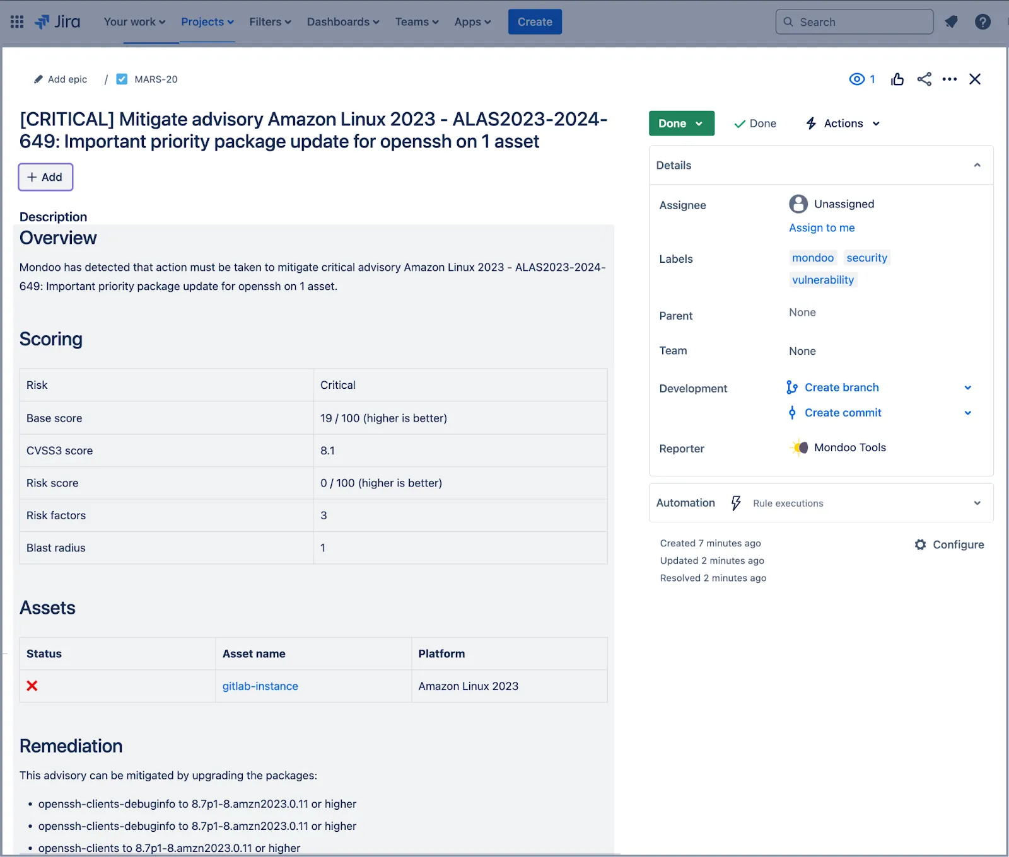The image size is (1009, 857).
Task: Open the Your work menu
Action: point(134,22)
